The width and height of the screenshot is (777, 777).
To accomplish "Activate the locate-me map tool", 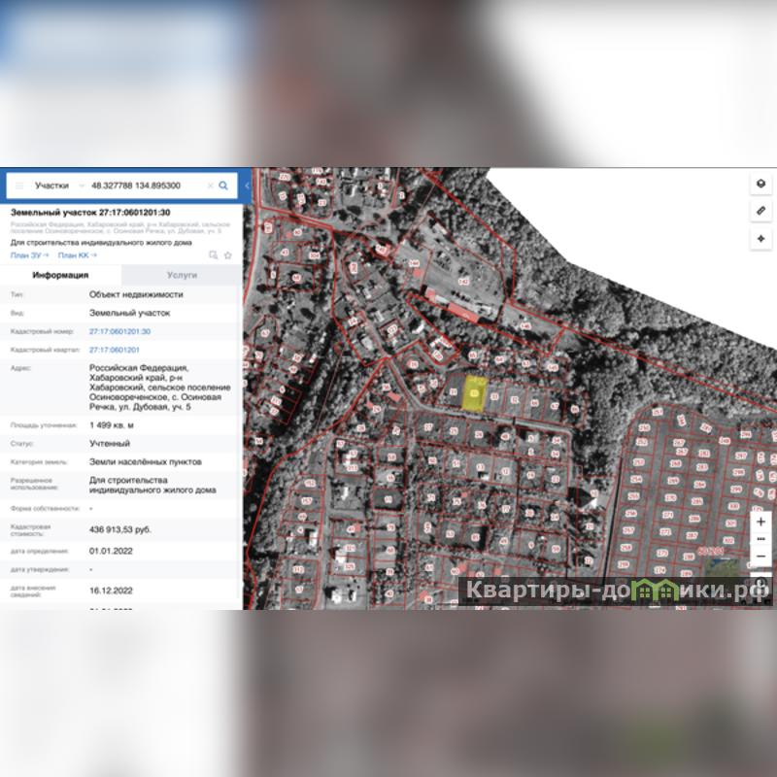I will click(x=760, y=238).
